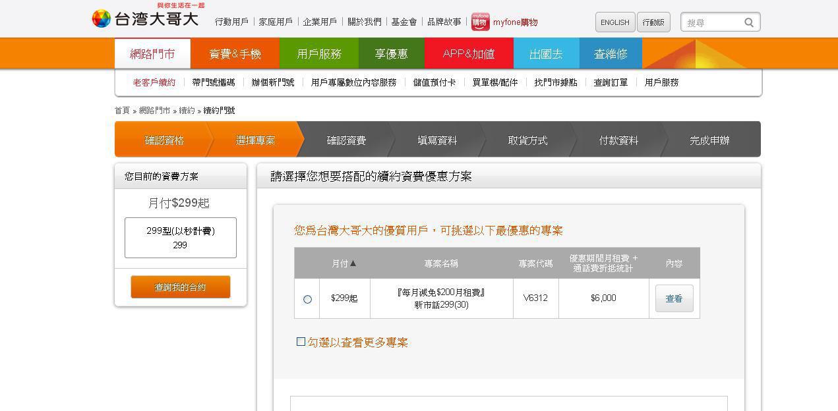Click 查詢我的合約 orange button
The height and width of the screenshot is (411, 838).
tap(180, 287)
